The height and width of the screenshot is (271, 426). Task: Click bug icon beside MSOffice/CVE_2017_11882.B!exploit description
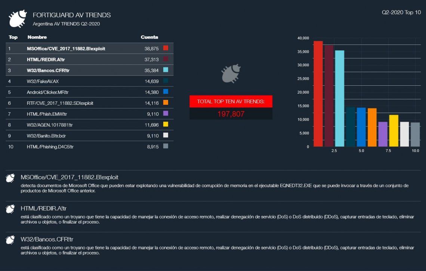click(10, 178)
